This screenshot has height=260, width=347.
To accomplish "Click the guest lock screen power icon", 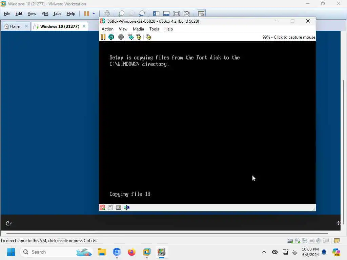I will (x=8, y=223).
